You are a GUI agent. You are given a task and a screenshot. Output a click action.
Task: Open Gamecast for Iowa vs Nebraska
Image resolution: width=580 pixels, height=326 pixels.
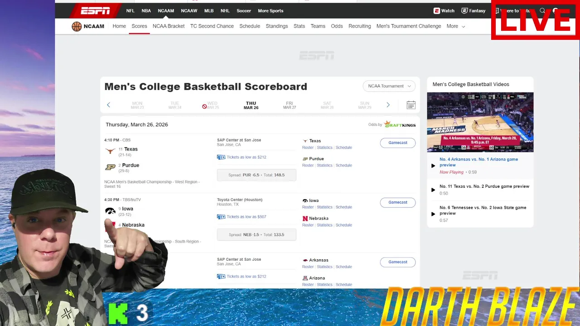click(x=398, y=202)
